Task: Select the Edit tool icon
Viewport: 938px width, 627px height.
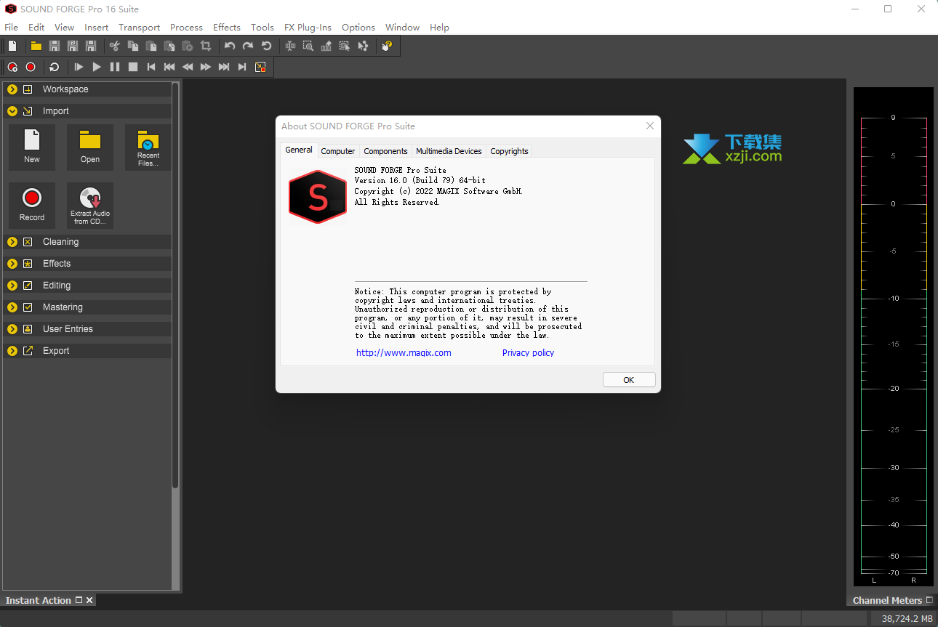Action: tap(290, 46)
